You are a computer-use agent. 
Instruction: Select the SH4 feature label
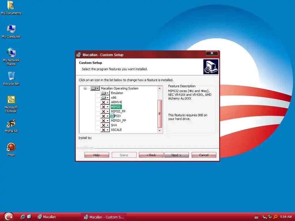pos(114,125)
